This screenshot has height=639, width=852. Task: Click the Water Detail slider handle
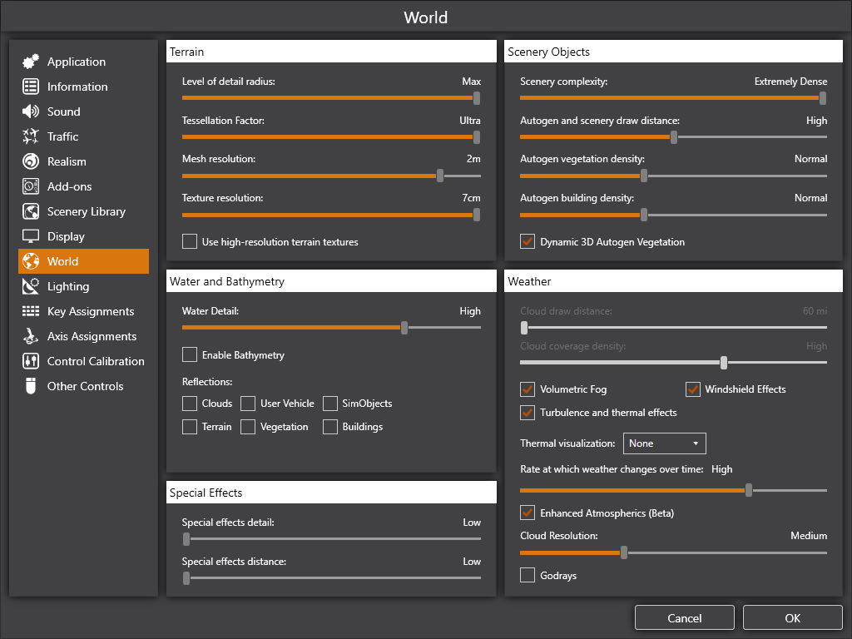tap(404, 328)
